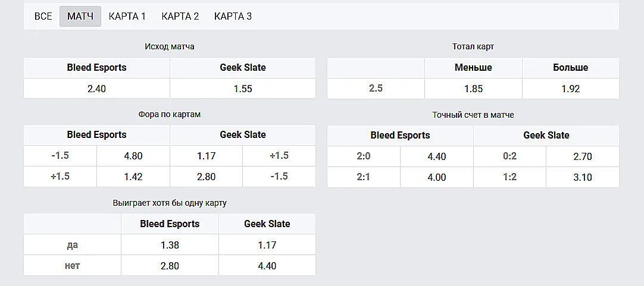Viewport: 644px width, 286px height.
Task: Bet Bleed Esports wins a map, да 1.38
Action: tap(170, 245)
